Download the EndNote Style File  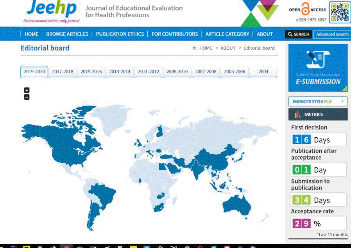point(318,102)
